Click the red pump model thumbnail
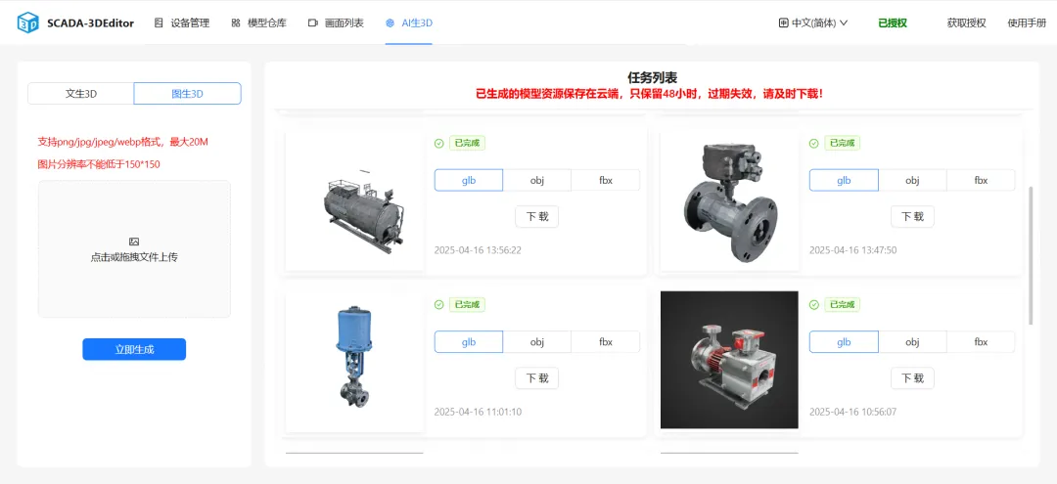Screen dimensions: 1057x484 click(729, 360)
